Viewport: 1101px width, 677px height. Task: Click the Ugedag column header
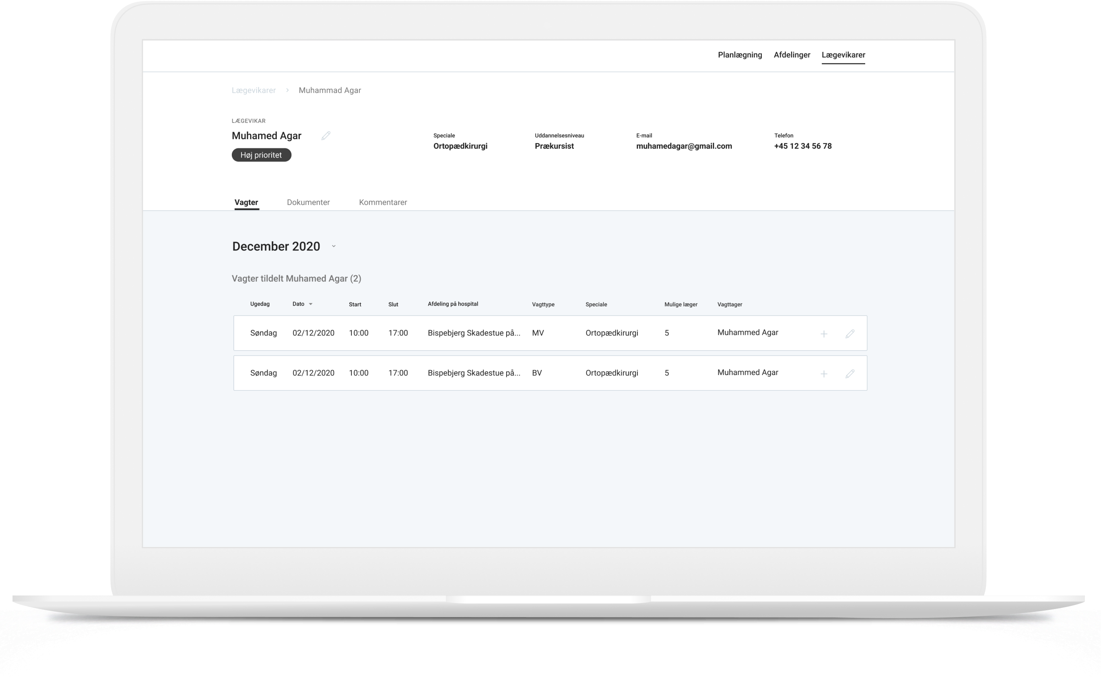click(260, 304)
